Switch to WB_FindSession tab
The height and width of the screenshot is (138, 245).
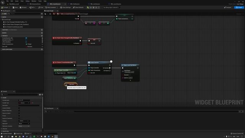[75, 4]
